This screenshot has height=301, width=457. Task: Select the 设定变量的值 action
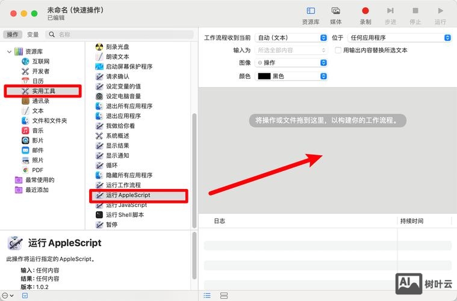(x=119, y=86)
